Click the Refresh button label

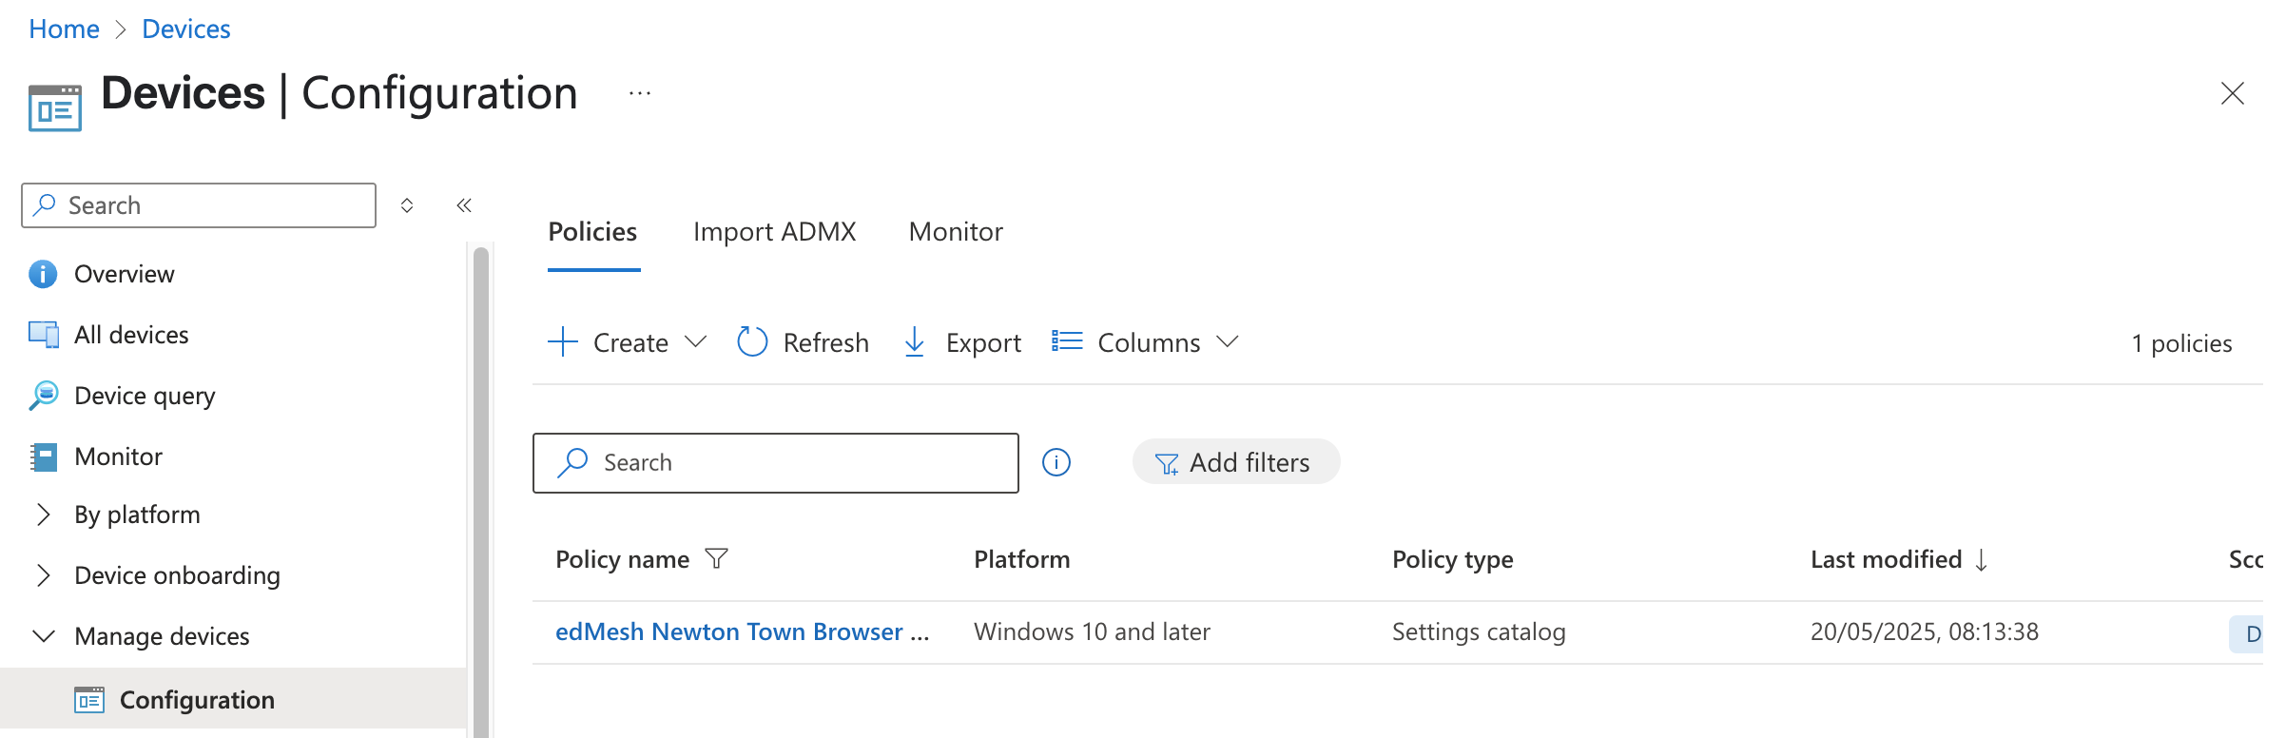point(825,342)
